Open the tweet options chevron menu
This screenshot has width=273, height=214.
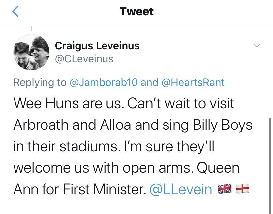[257, 46]
